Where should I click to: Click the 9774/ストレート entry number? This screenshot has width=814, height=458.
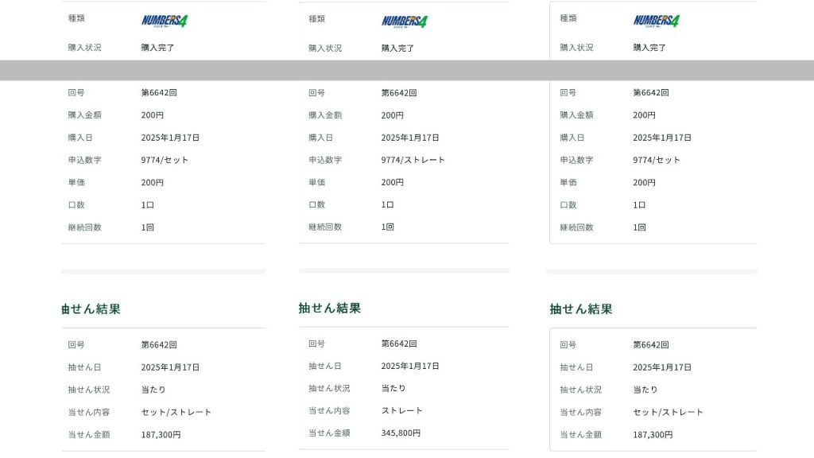tap(413, 160)
